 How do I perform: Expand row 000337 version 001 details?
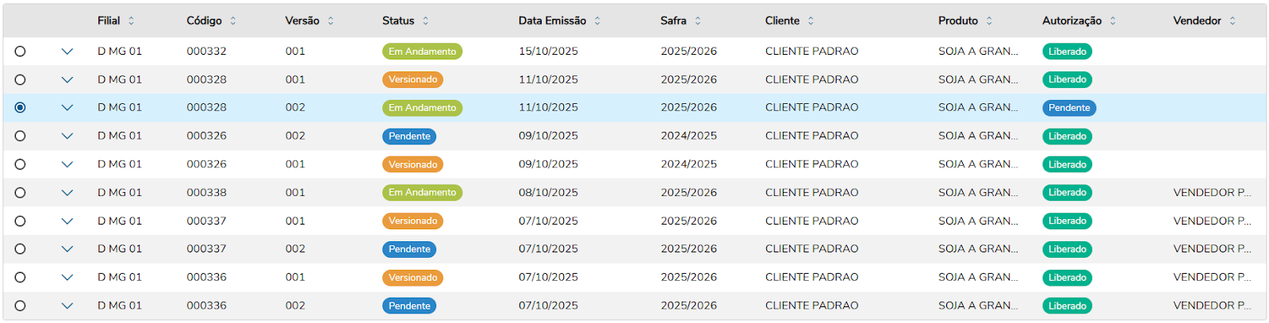[67, 221]
